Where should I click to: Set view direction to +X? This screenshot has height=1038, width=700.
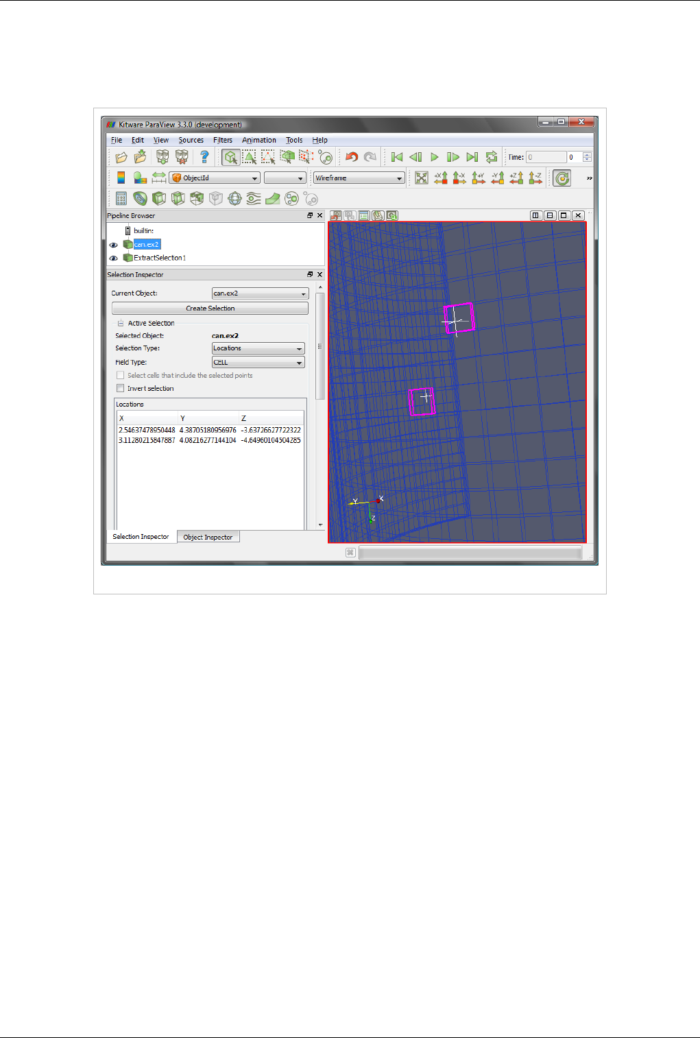[x=441, y=178]
